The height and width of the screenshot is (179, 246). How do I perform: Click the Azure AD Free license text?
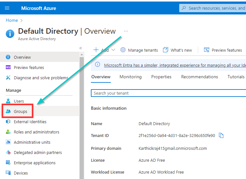click(x=152, y=160)
